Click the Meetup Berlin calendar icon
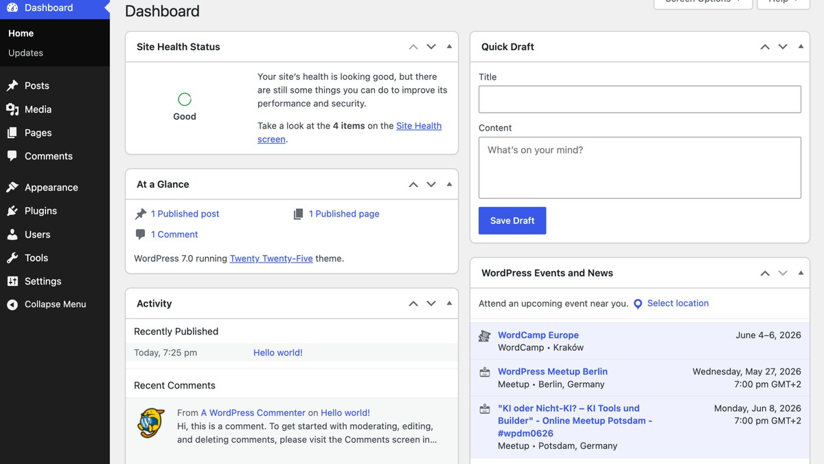The image size is (824, 464). (x=485, y=372)
